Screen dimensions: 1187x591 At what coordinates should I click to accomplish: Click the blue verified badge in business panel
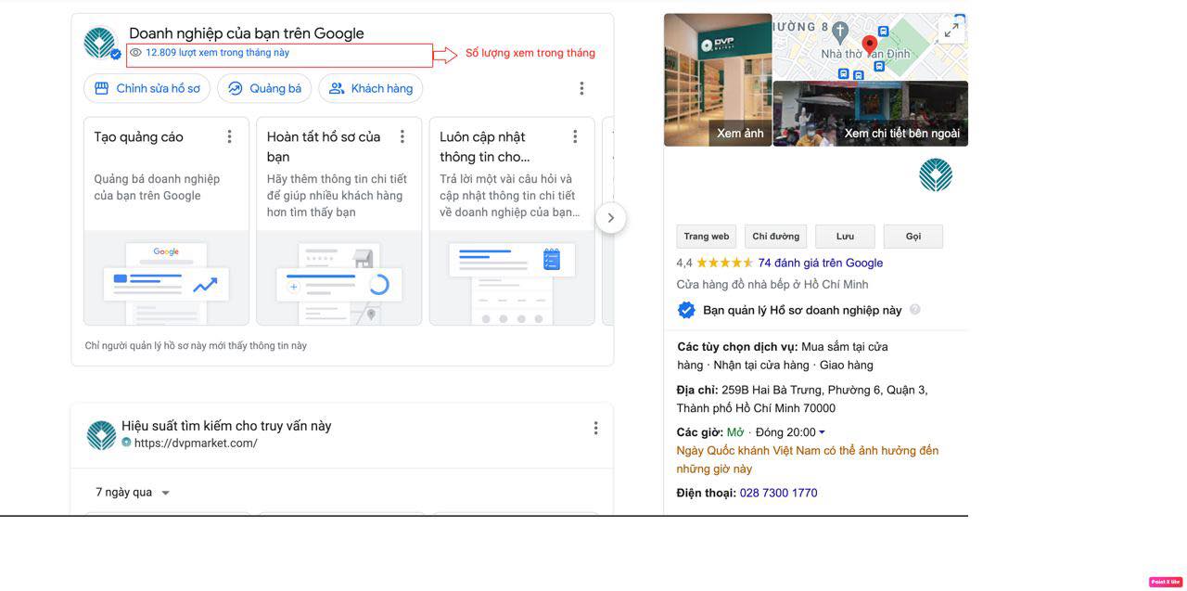tap(686, 310)
